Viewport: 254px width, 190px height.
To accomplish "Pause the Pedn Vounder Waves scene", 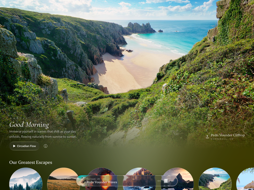I will tap(166, 181).
